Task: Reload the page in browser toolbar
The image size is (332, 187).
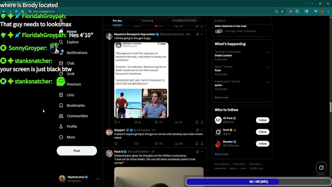Action: click(16, 11)
